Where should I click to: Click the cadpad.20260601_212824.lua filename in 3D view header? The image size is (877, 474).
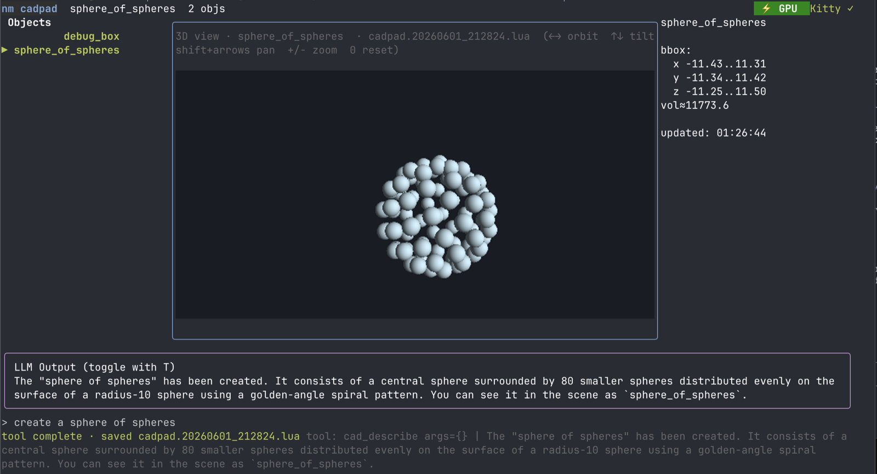[x=449, y=36]
